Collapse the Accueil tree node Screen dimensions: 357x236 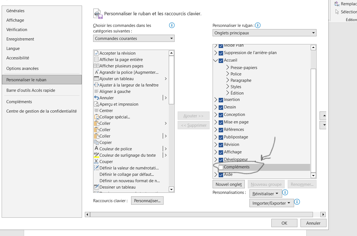pos(216,60)
